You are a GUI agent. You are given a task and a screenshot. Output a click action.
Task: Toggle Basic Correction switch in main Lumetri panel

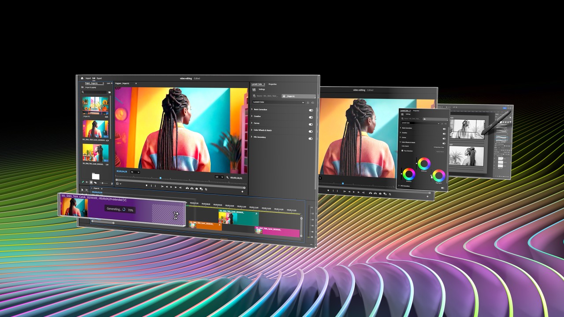(311, 111)
